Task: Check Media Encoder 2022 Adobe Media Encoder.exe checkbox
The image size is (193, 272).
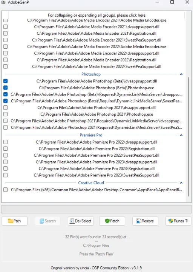Action: pos(6,46)
